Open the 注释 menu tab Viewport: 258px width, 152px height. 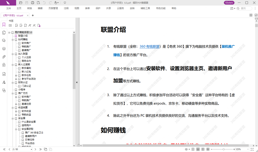(x=66, y=8)
